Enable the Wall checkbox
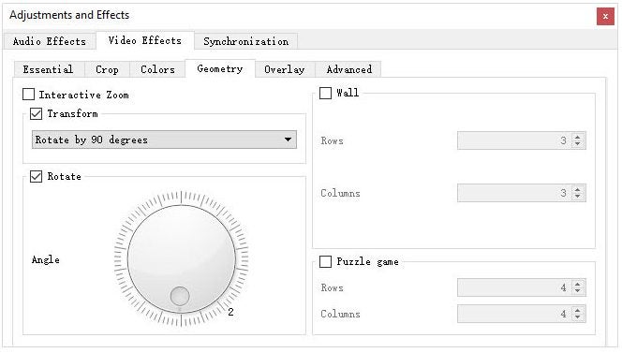Image resolution: width=622 pixels, height=353 pixels. tap(325, 94)
